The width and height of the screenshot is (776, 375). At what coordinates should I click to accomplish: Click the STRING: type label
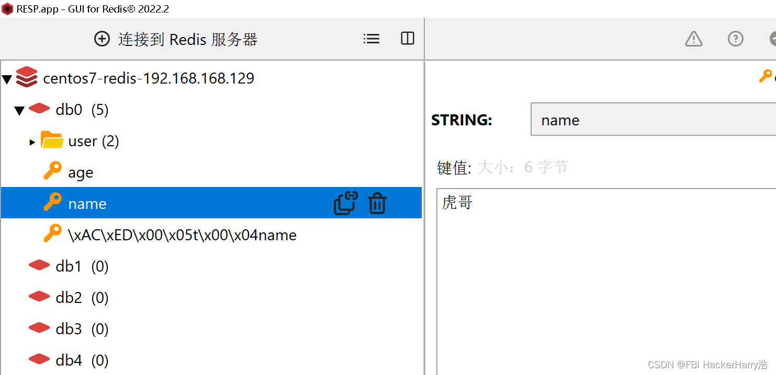click(x=462, y=120)
